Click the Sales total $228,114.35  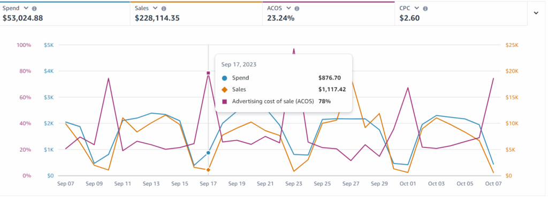(157, 18)
